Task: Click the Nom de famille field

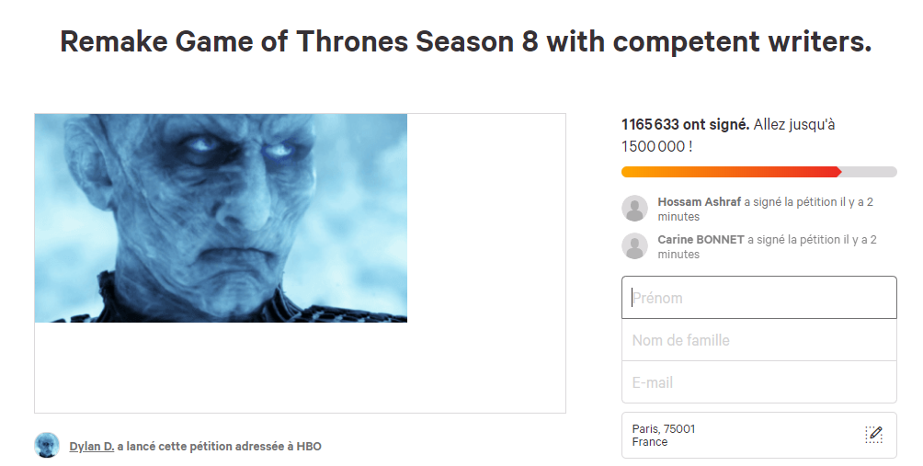Action: tap(758, 340)
